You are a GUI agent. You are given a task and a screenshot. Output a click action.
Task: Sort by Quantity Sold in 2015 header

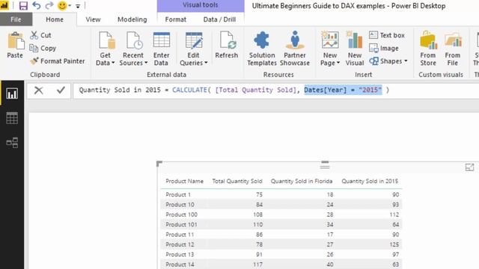point(370,181)
